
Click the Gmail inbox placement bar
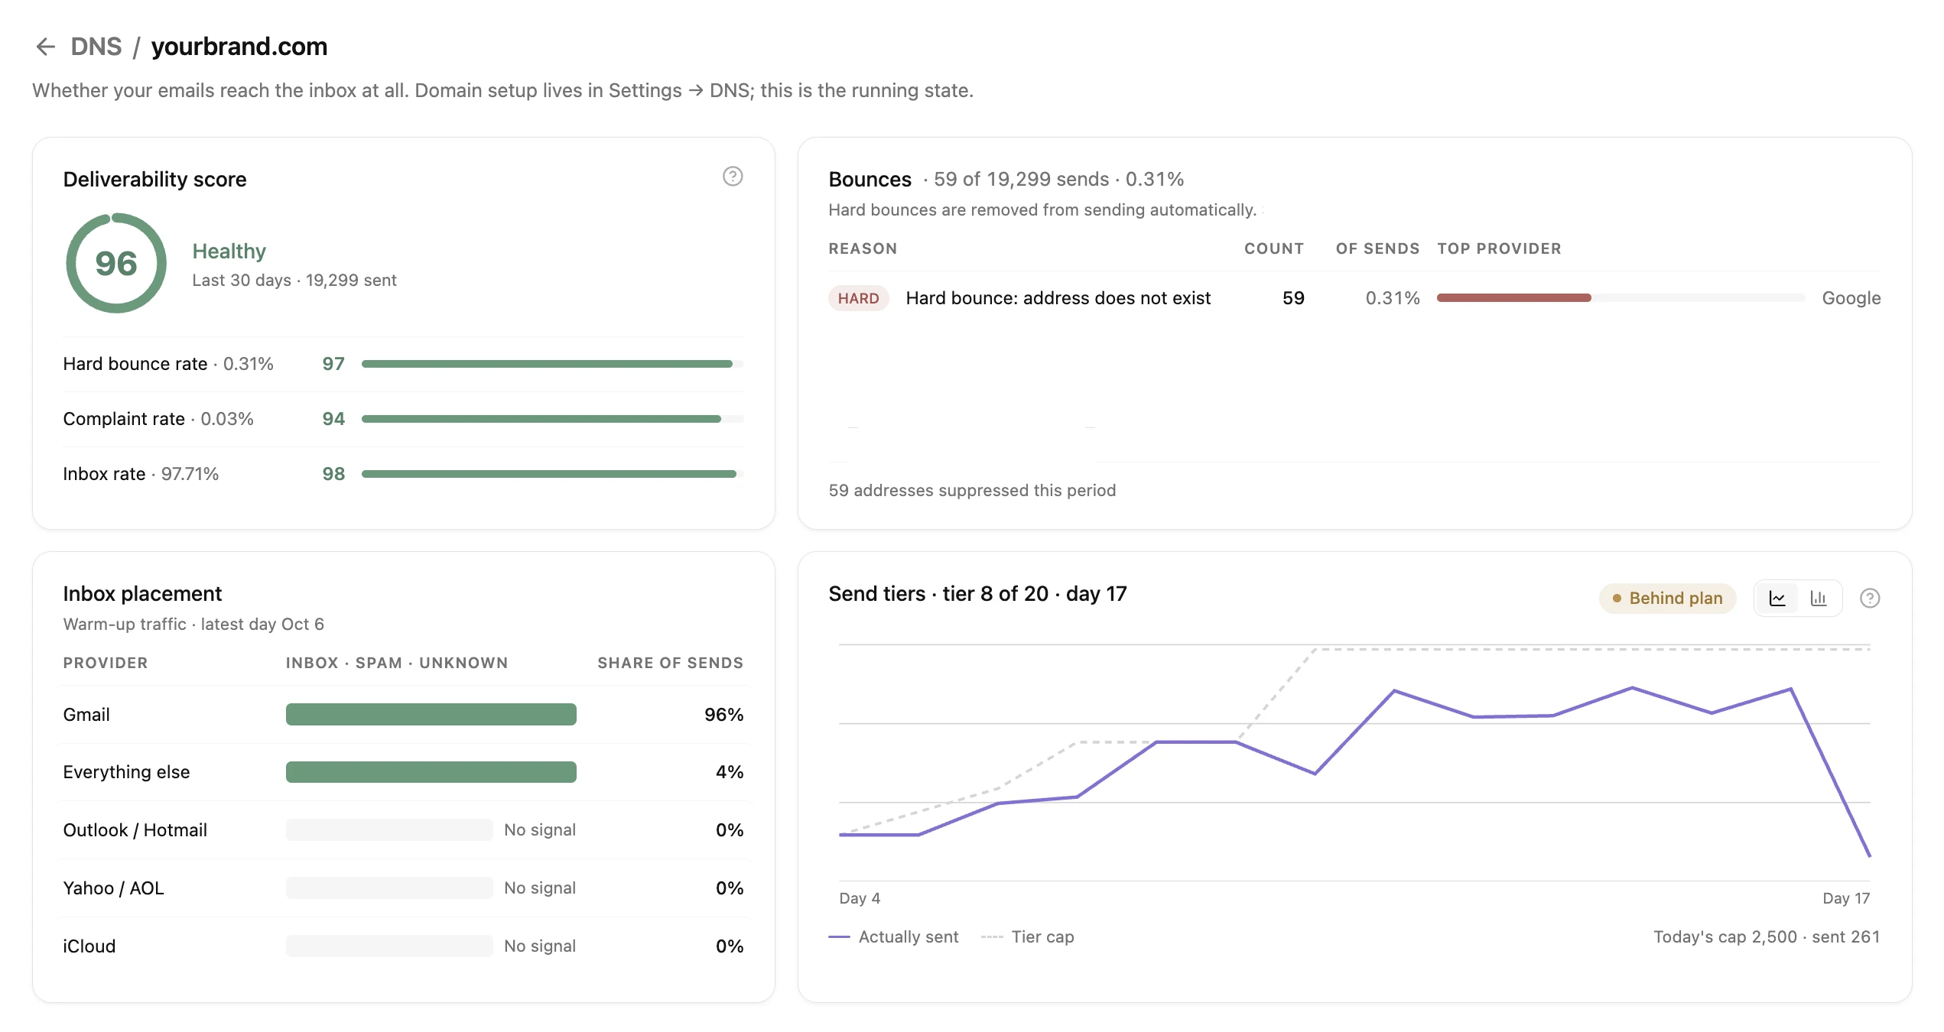click(x=431, y=715)
